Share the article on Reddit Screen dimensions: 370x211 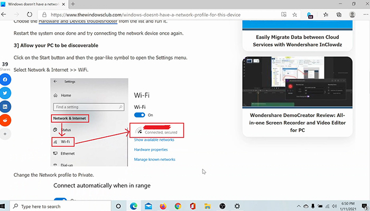pyautogui.click(x=5, y=120)
